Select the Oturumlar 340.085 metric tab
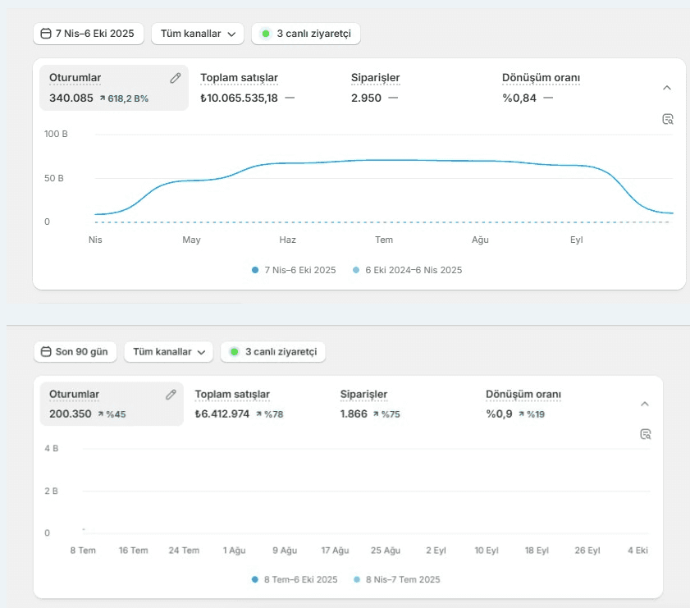The width and height of the screenshot is (690, 608). coord(114,88)
